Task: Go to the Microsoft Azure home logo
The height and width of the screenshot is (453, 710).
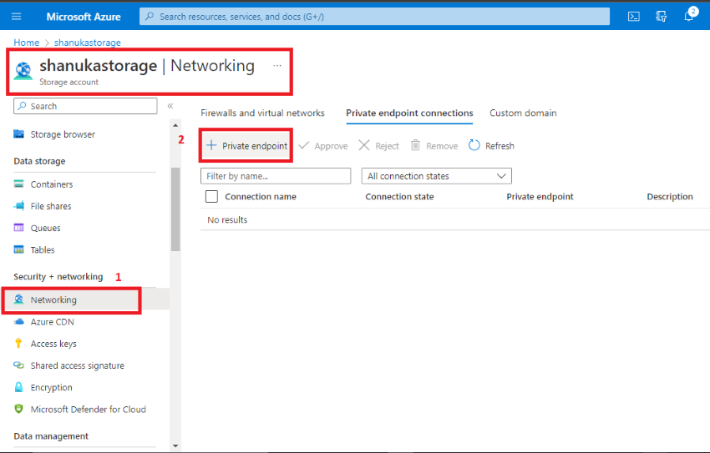Action: [x=84, y=17]
